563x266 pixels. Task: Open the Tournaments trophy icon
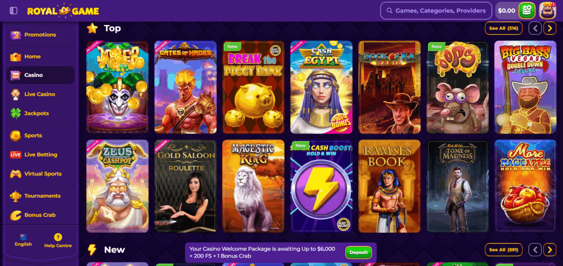[x=15, y=196]
